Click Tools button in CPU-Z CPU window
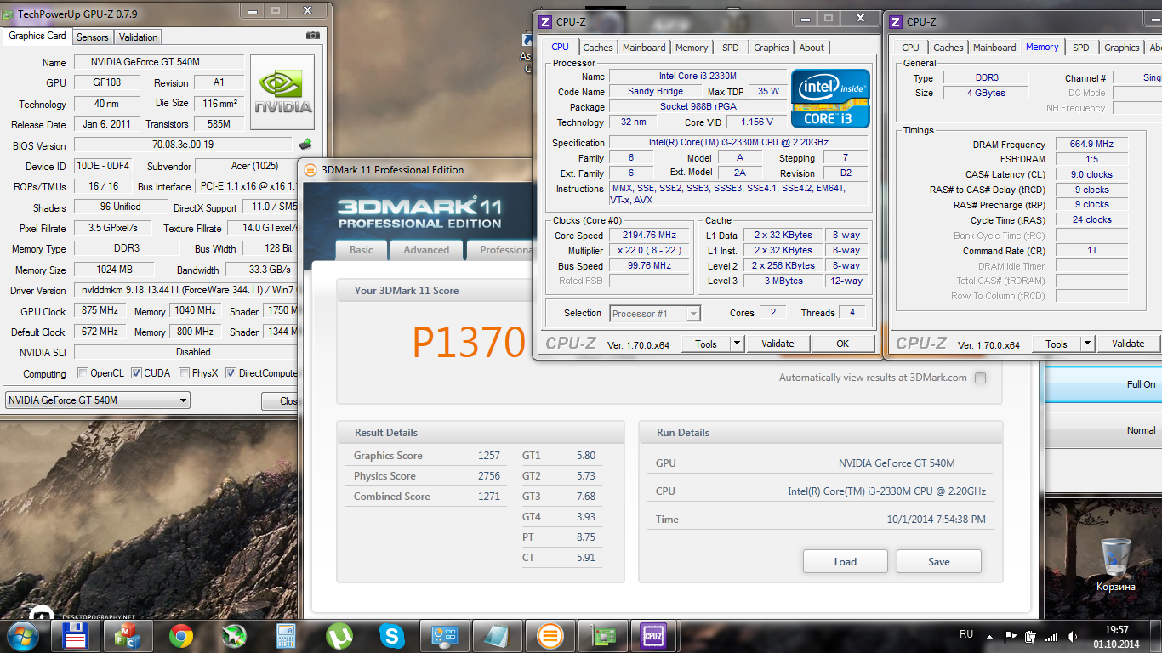Viewport: 1162px width, 653px height. click(x=706, y=344)
